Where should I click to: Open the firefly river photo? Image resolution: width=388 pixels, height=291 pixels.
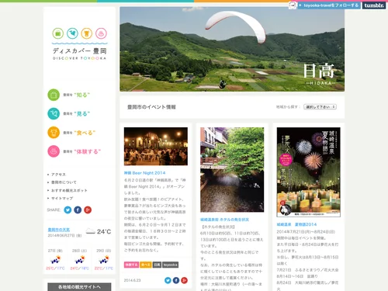(232, 170)
